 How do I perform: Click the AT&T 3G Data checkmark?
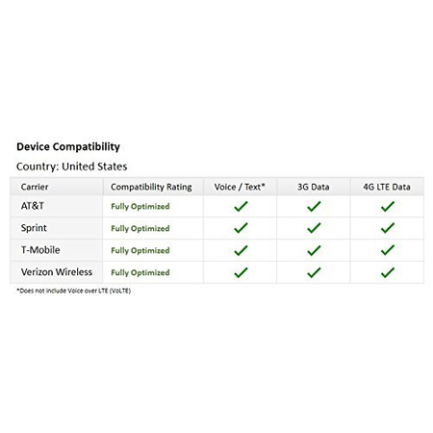coord(314,206)
